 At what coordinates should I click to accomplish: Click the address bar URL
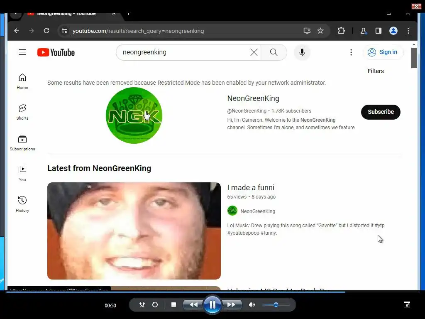pyautogui.click(x=138, y=31)
